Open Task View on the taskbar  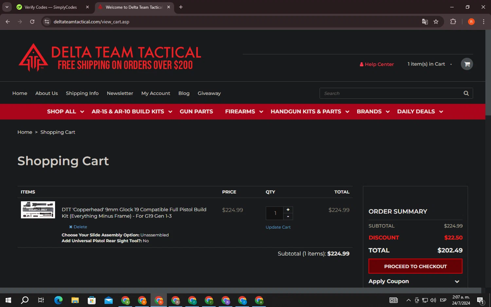(x=41, y=300)
